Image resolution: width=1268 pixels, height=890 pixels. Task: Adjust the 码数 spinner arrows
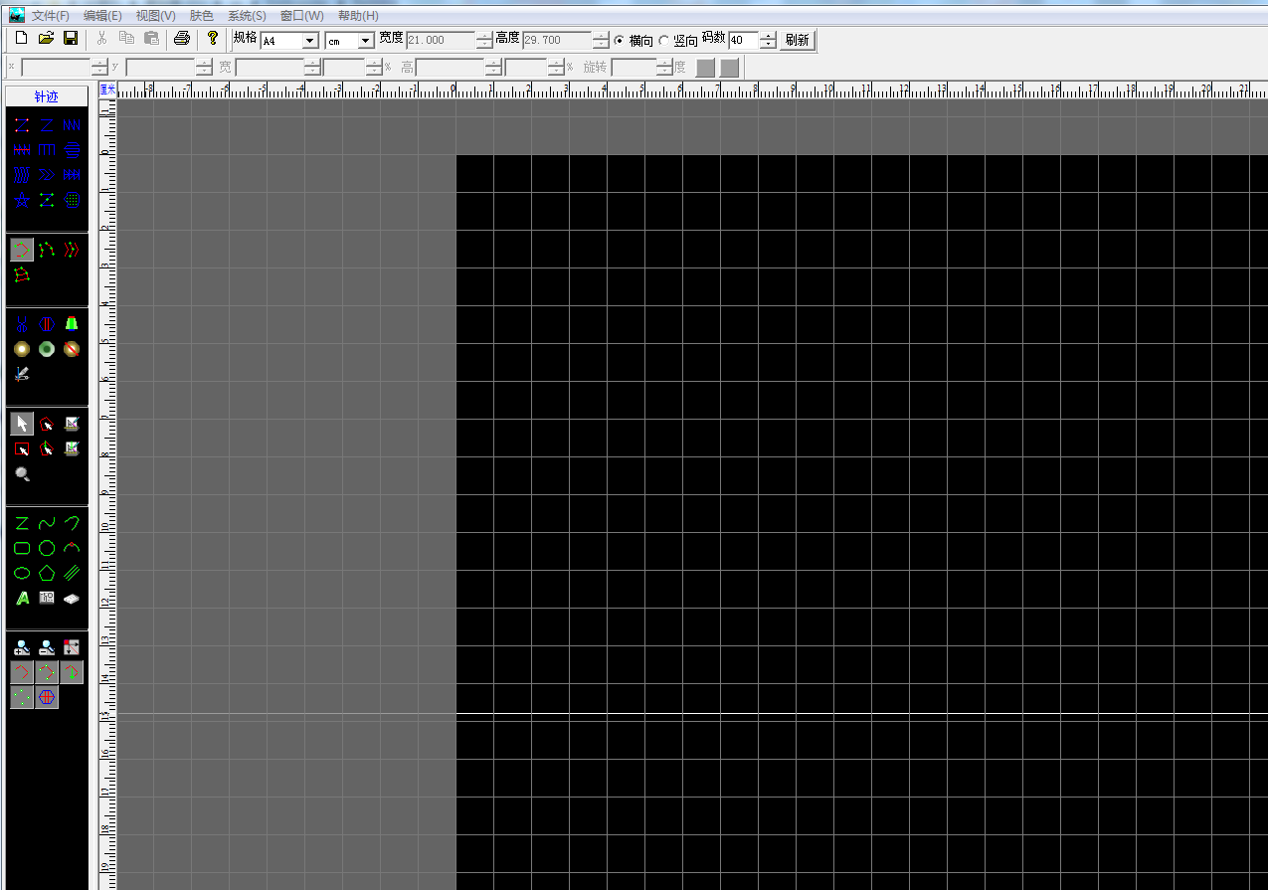768,41
